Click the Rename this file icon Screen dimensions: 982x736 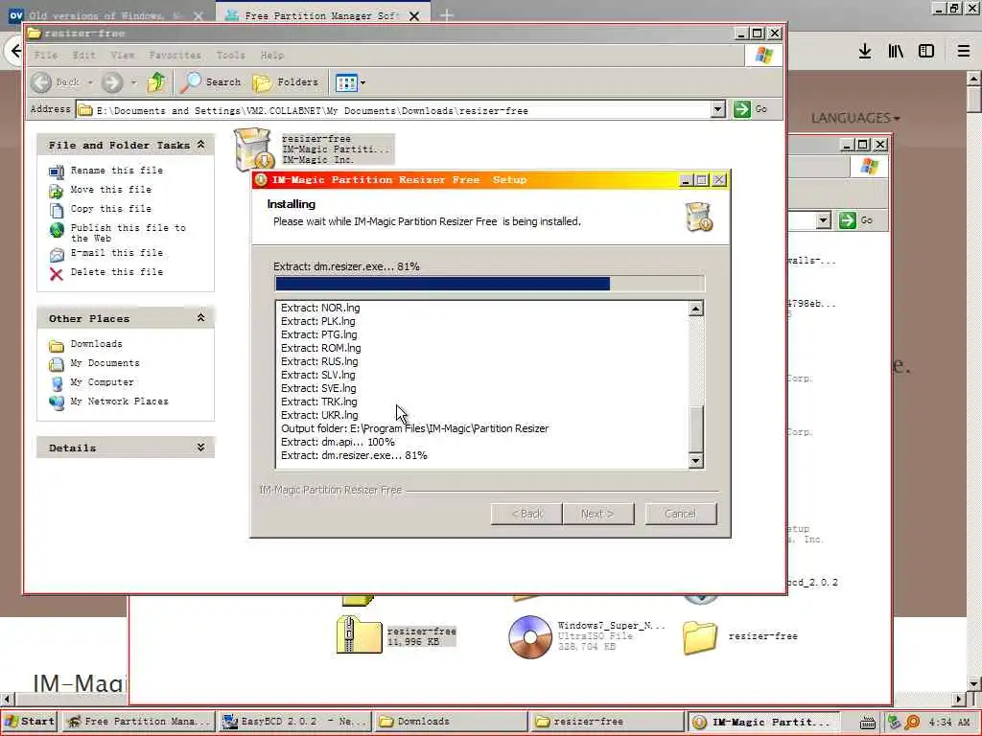(57, 172)
